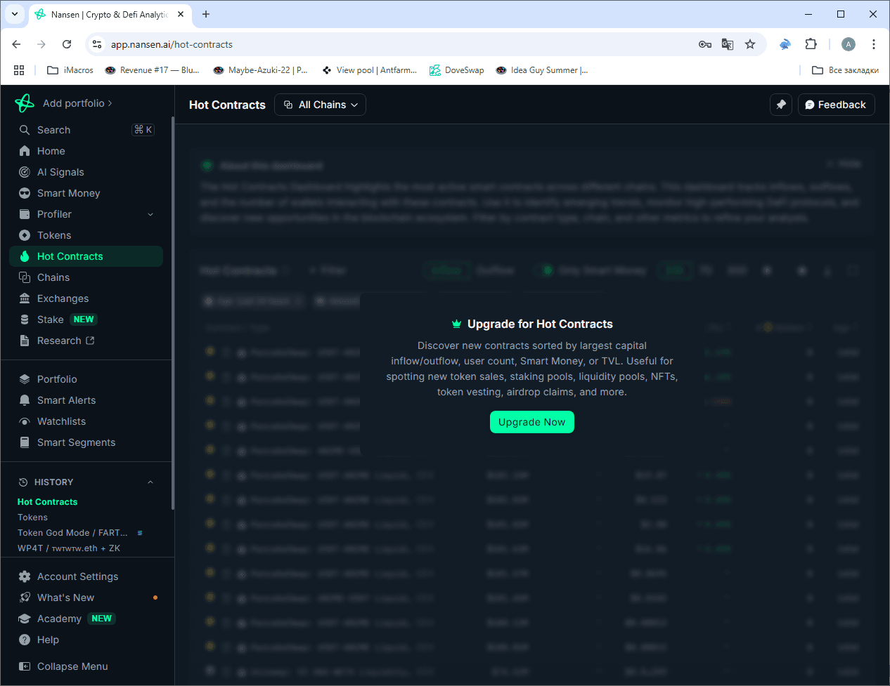
Task: Open the DoveSwap bookmark
Action: tap(457, 70)
